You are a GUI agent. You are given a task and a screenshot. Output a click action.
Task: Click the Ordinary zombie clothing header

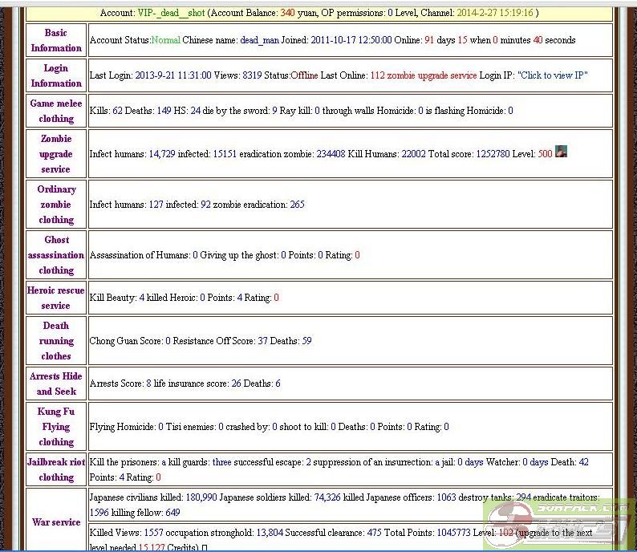[56, 204]
